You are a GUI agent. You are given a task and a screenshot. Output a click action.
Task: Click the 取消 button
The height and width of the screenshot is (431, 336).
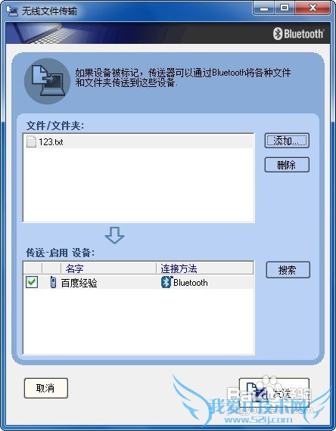tap(46, 388)
